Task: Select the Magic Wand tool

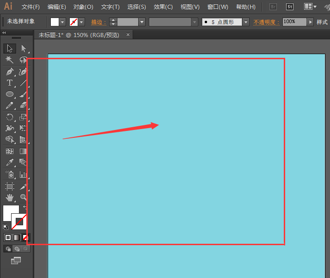Action: [x=9, y=60]
